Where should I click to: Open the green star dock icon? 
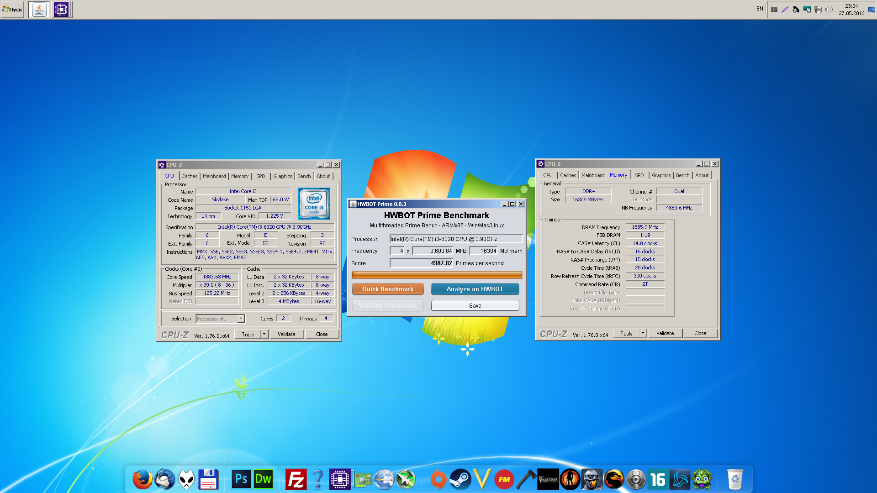(406, 480)
